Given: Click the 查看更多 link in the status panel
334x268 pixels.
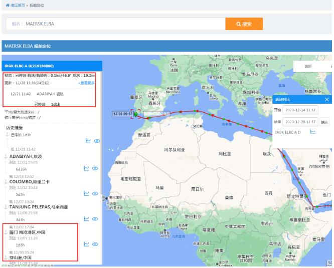Looking at the screenshot, I should point(86,83).
